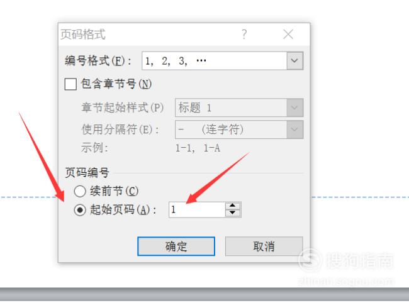Select the 起始页码 radio button
Screen dimensions: 409x303
click(x=80, y=210)
